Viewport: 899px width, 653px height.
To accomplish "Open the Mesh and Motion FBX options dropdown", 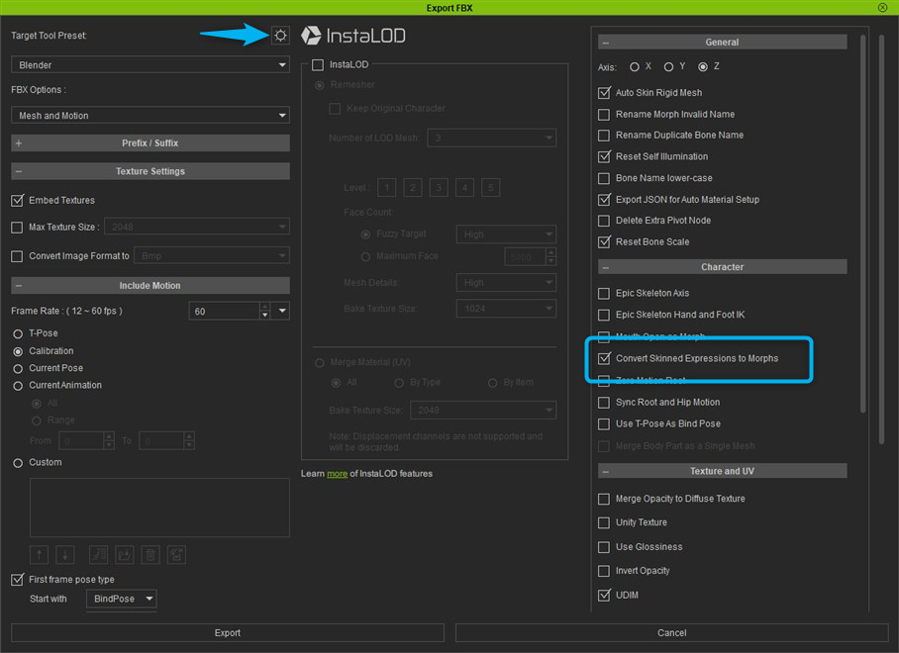I will click(x=150, y=115).
